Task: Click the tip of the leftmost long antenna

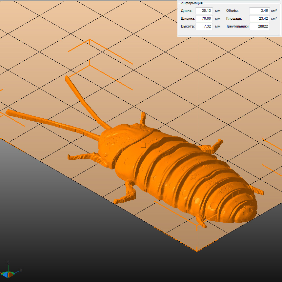Action: pos(8,112)
